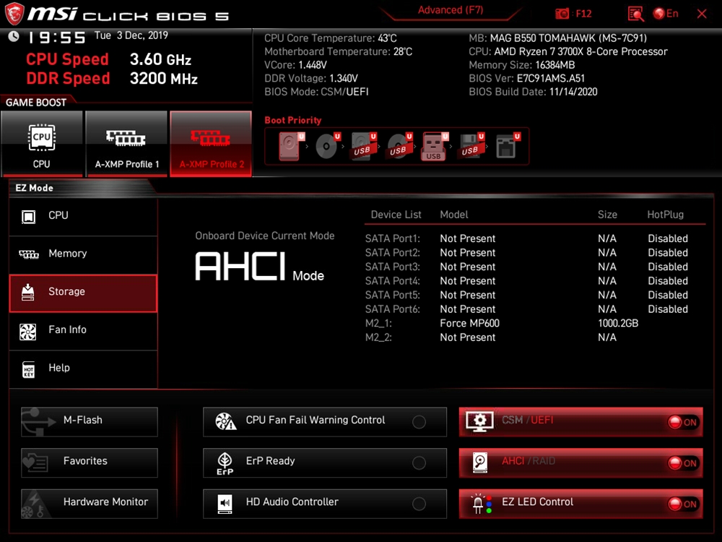Click the HD Audio speaker icon

pyautogui.click(x=225, y=503)
